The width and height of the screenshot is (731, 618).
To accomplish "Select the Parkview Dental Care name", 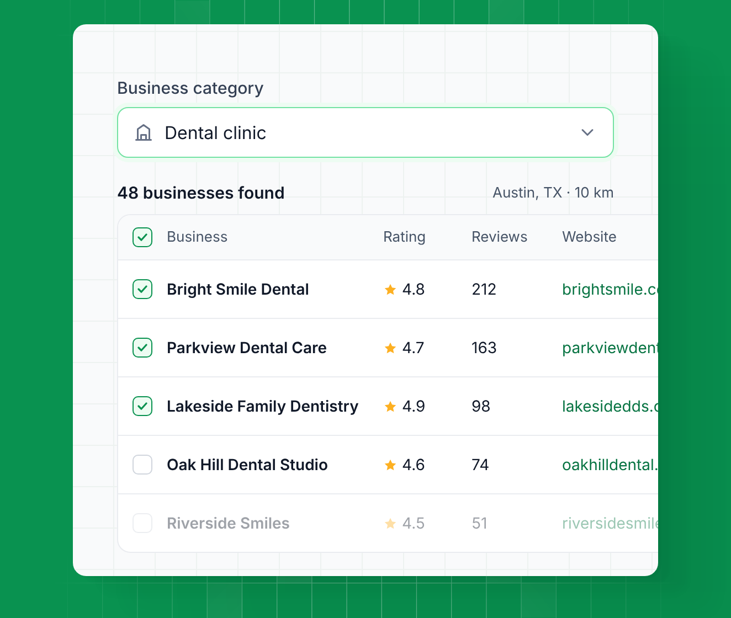I will [x=247, y=348].
